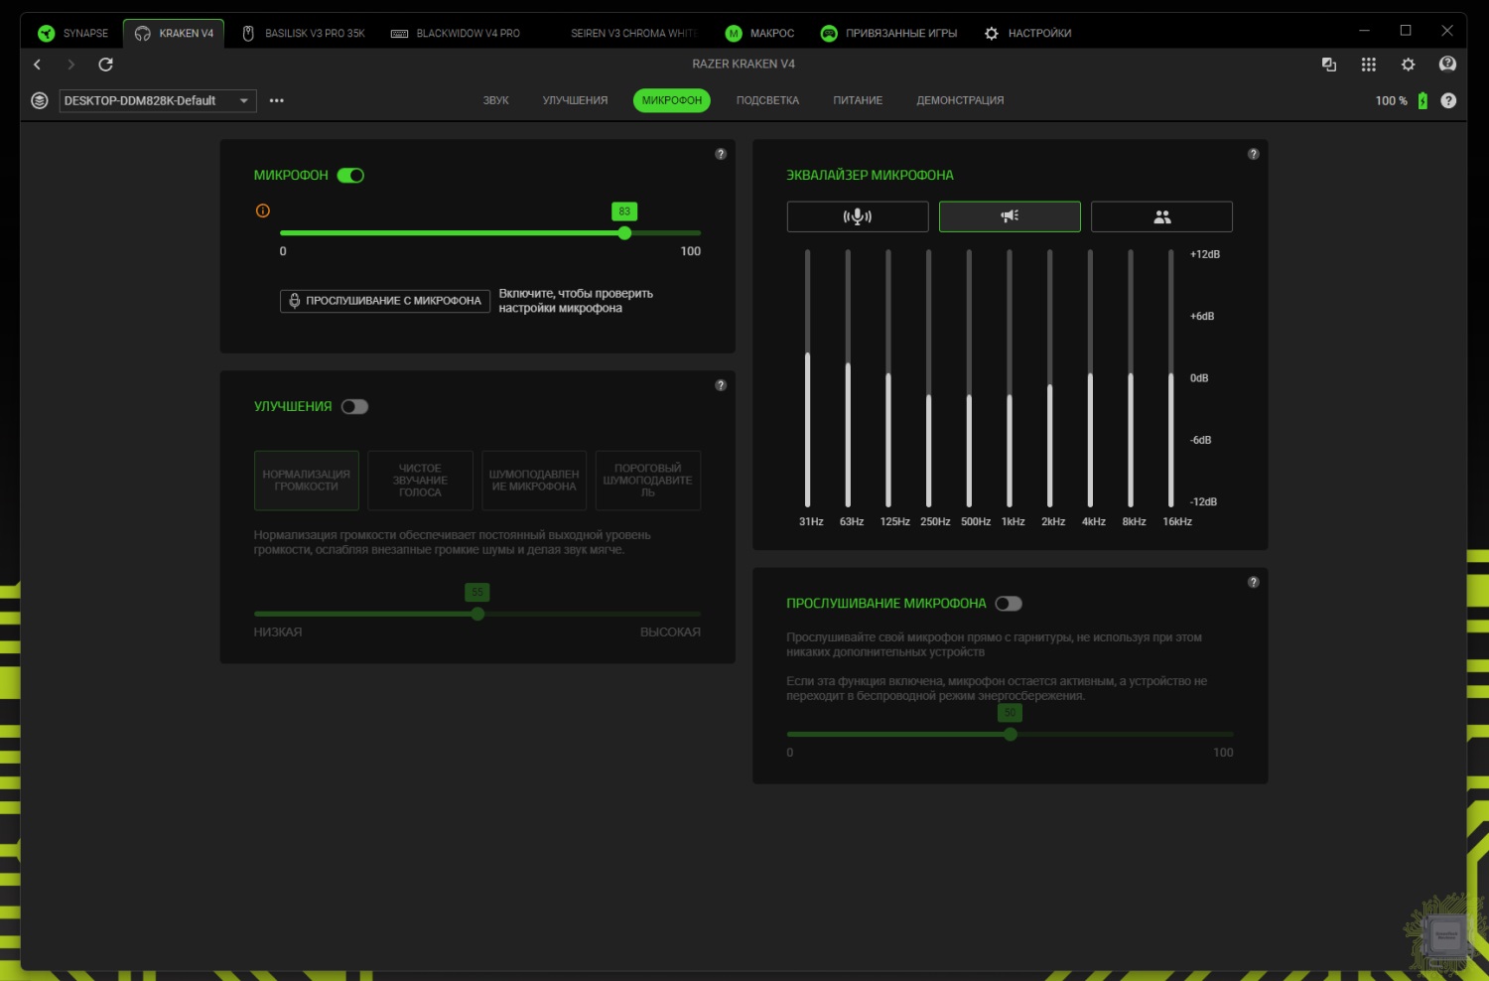
Task: Open the grid modules icon
Action: (1368, 65)
